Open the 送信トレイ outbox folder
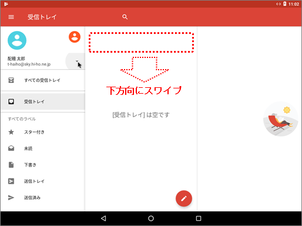Viewport: 302px width, 226px height. pos(43,182)
